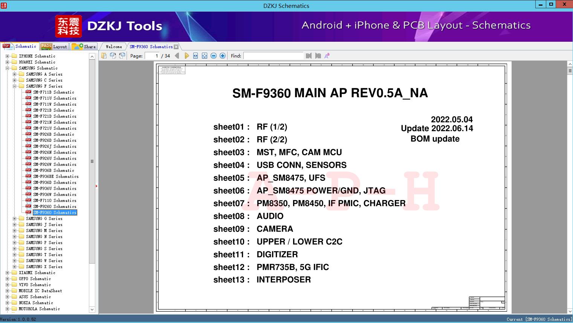Click the folder icon of SAMSUNG S Series
573x323 pixels.
[x=21, y=249]
